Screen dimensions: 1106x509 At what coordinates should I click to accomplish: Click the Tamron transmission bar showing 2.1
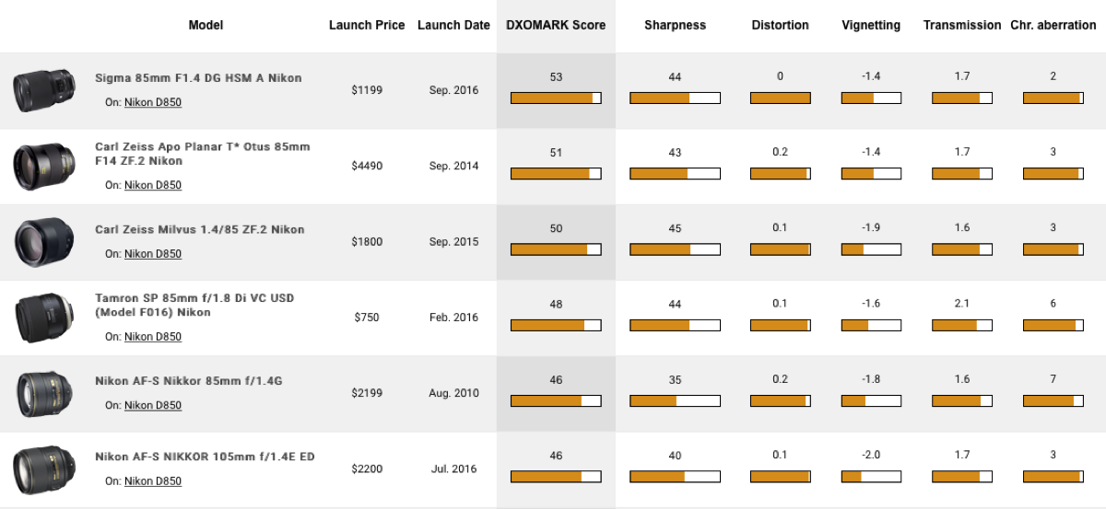coord(962,325)
